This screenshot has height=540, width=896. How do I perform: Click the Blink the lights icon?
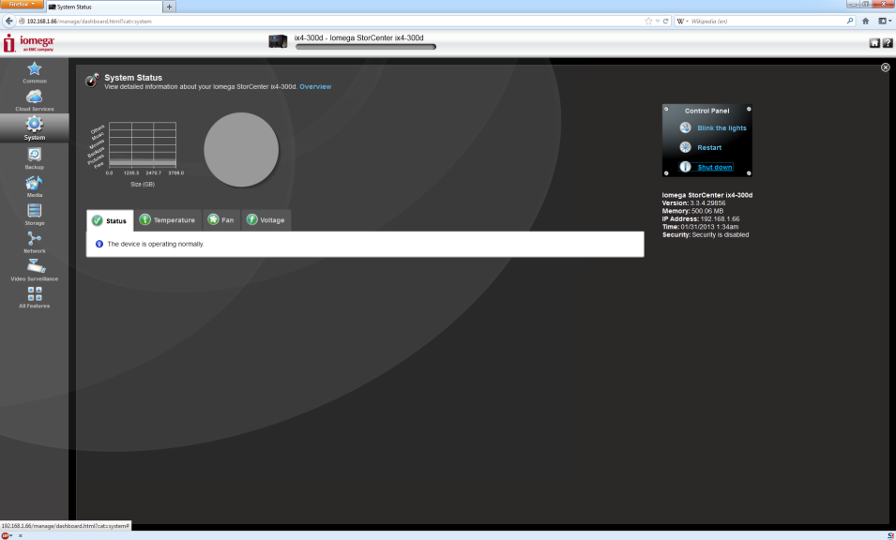coord(685,127)
